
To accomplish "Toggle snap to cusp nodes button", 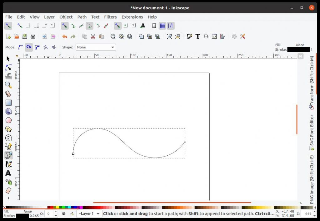I will 89,26.
